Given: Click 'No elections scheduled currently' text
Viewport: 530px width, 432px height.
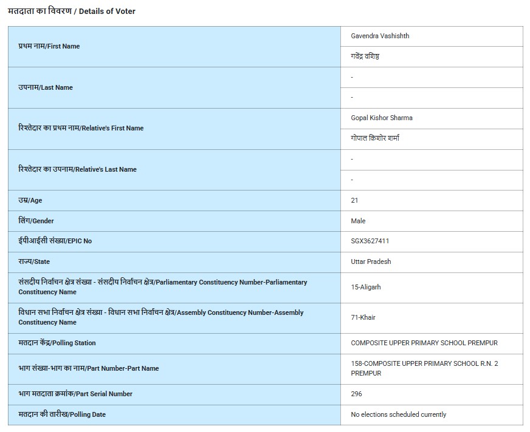Looking at the screenshot, I should coord(399,414).
